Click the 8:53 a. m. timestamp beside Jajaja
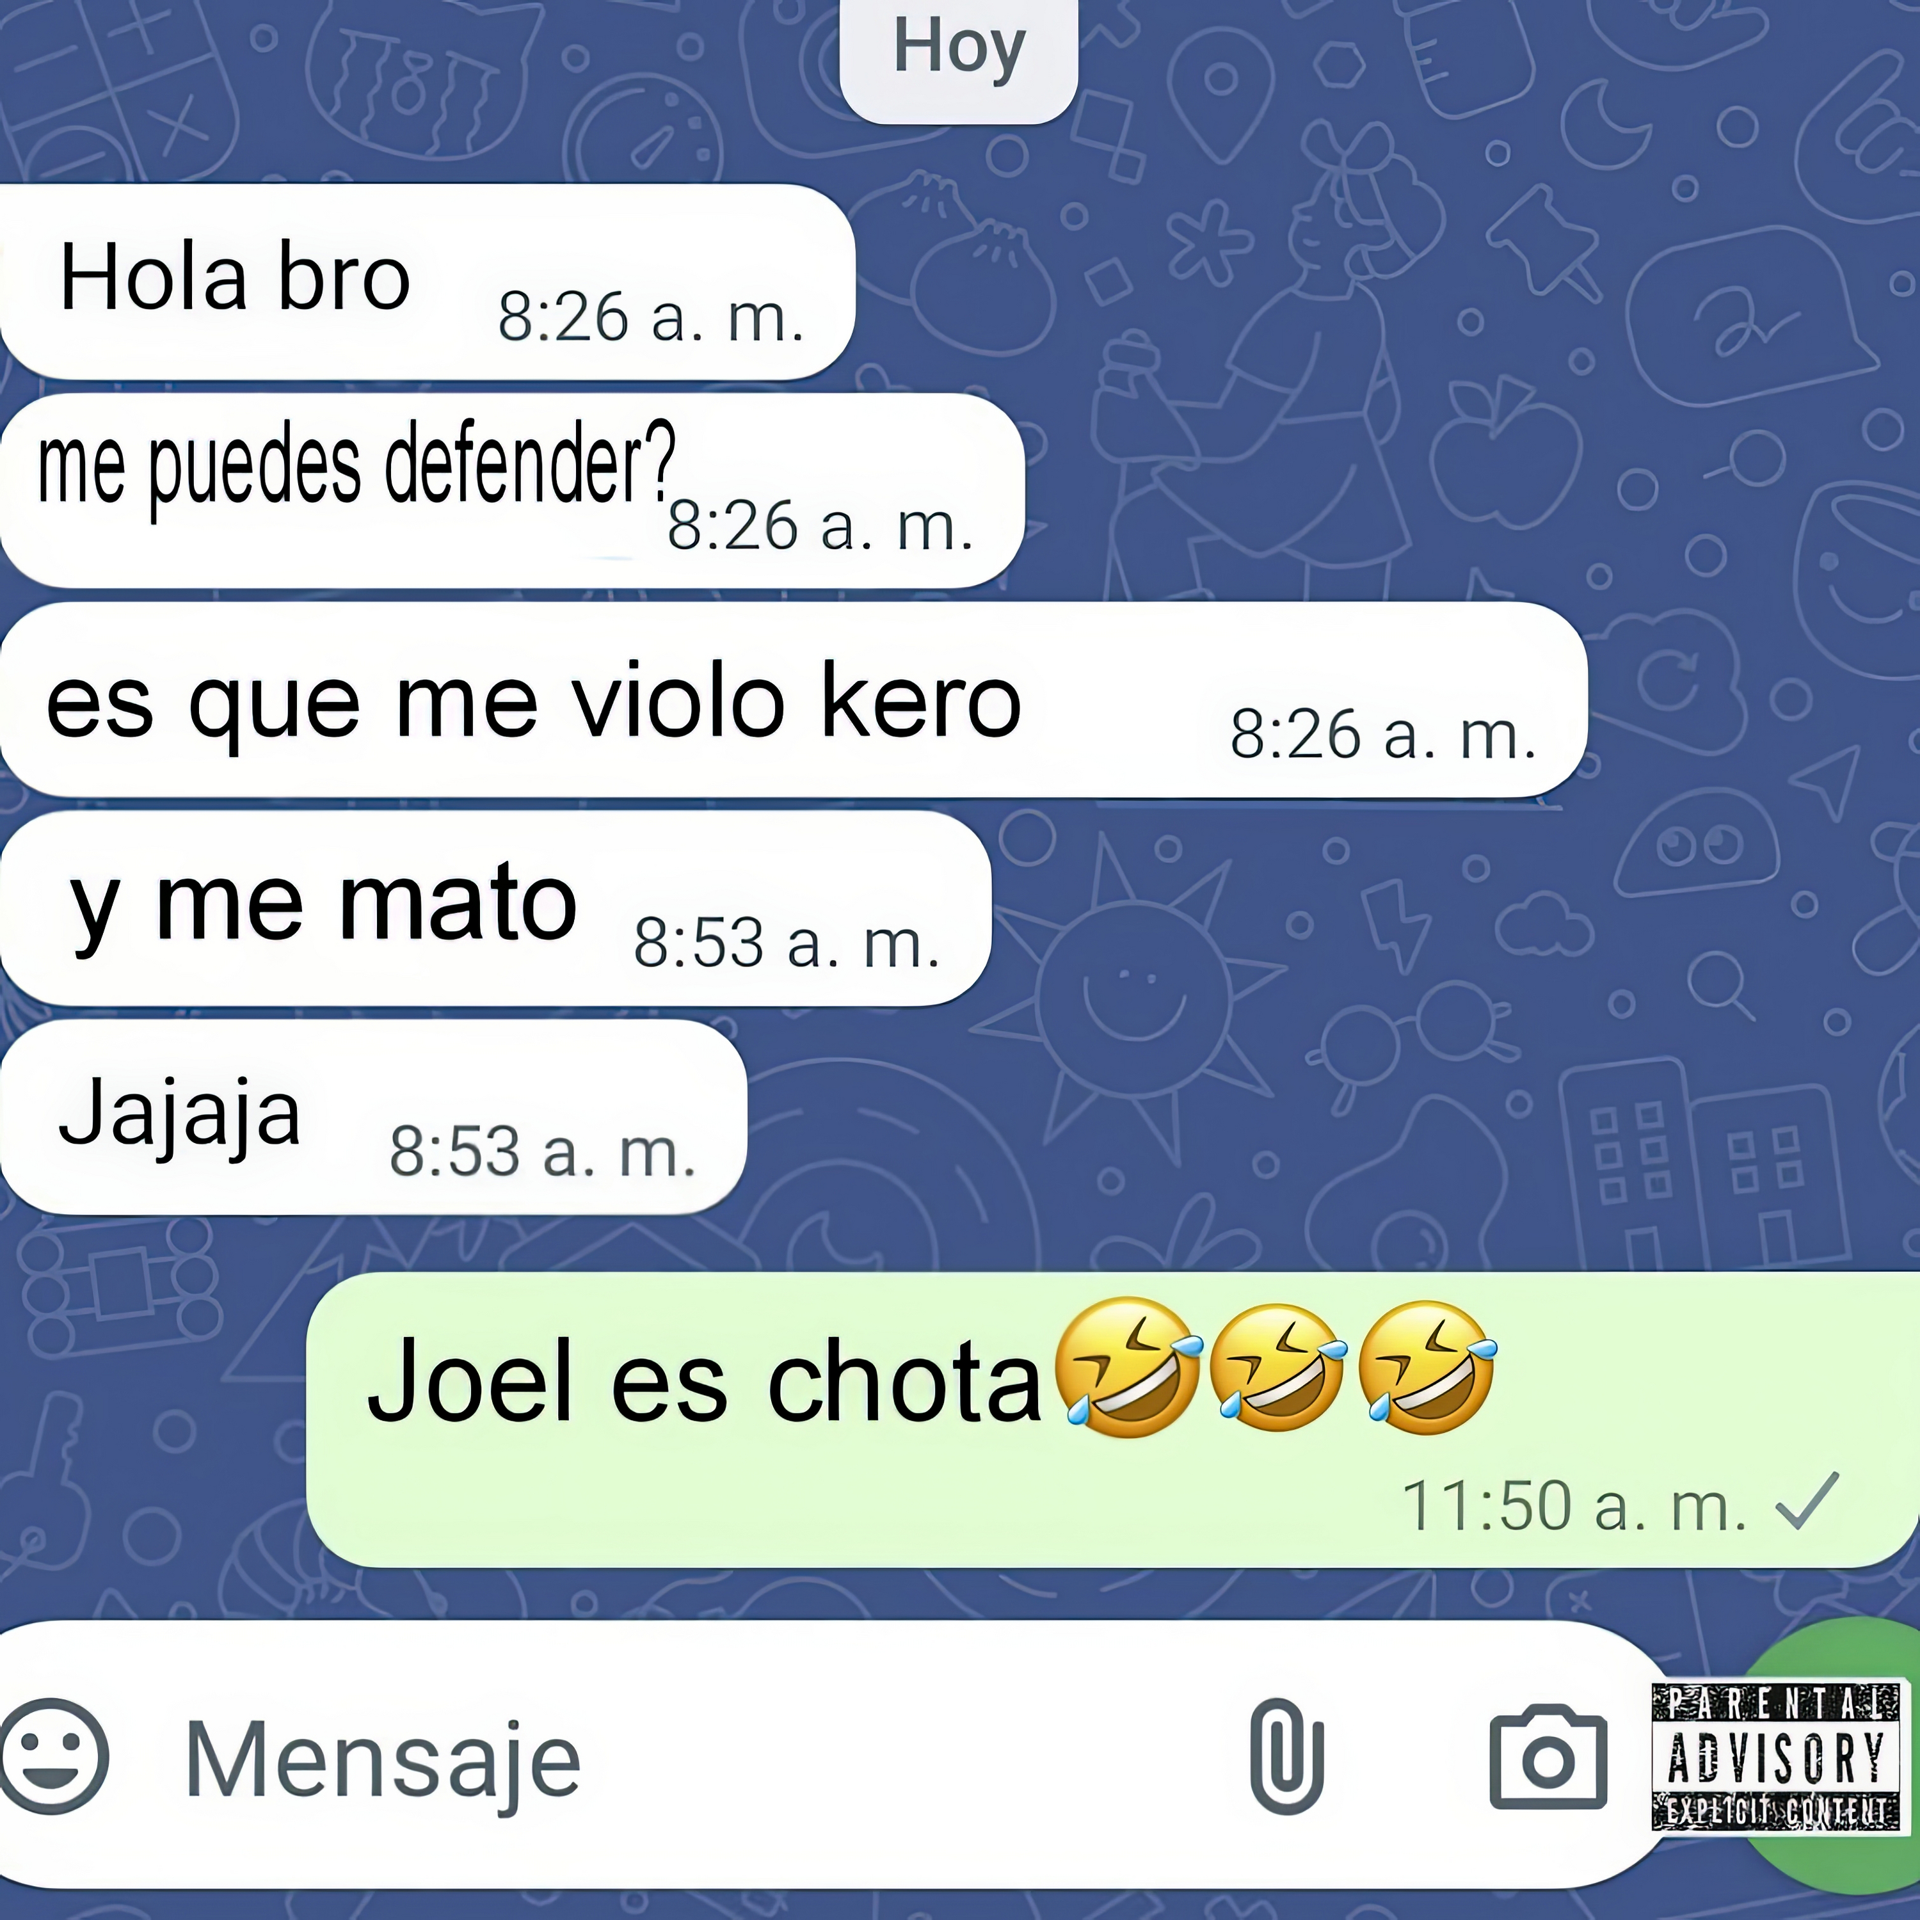The width and height of the screenshot is (1920, 1920). (x=541, y=1152)
